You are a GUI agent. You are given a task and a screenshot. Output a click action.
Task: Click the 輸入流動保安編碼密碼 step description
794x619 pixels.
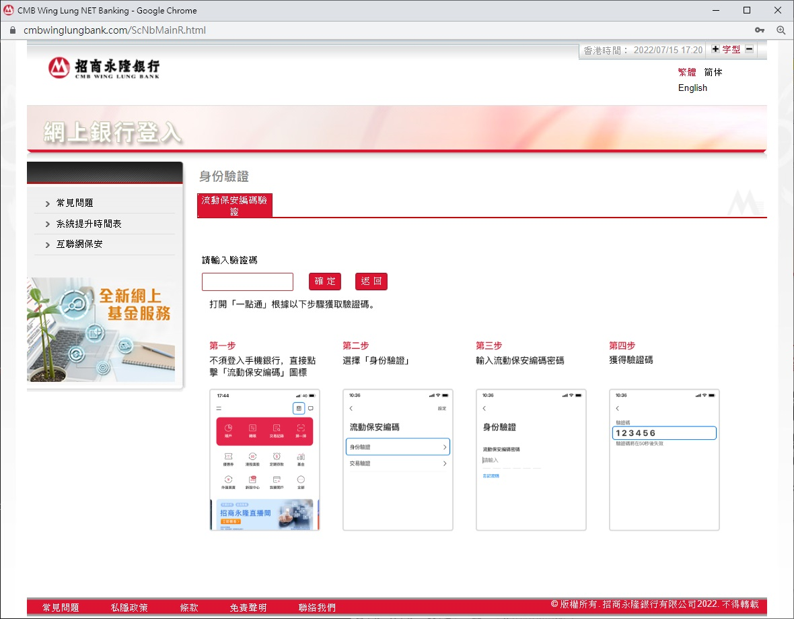click(x=520, y=360)
